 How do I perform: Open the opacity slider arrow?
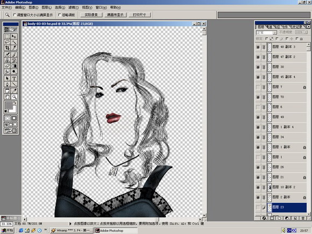tap(306, 32)
